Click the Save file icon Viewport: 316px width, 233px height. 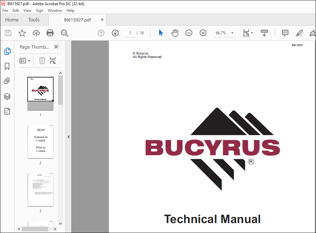(8, 33)
